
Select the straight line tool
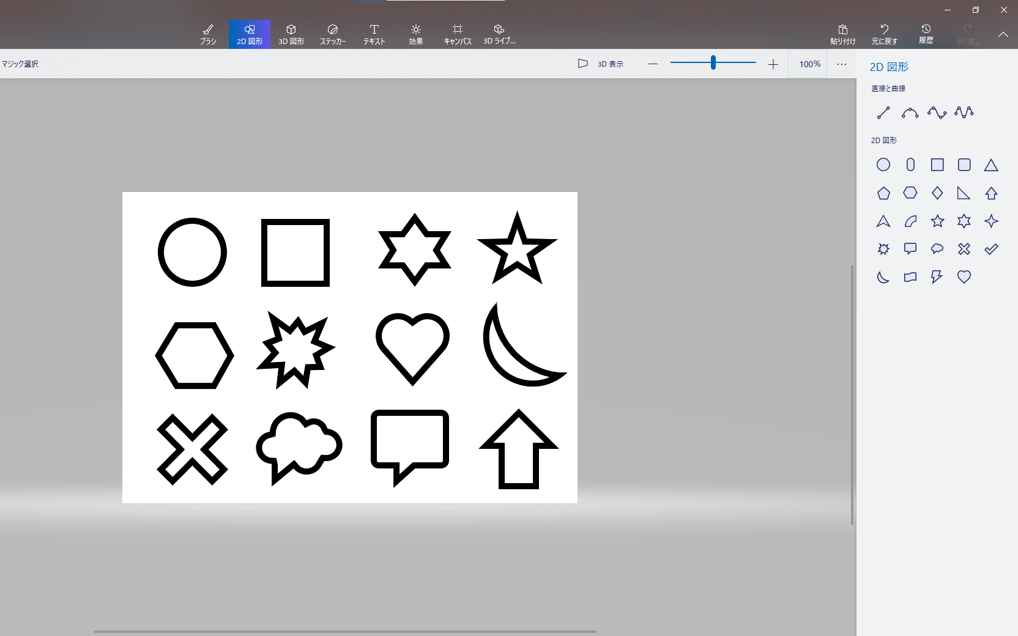pos(883,113)
